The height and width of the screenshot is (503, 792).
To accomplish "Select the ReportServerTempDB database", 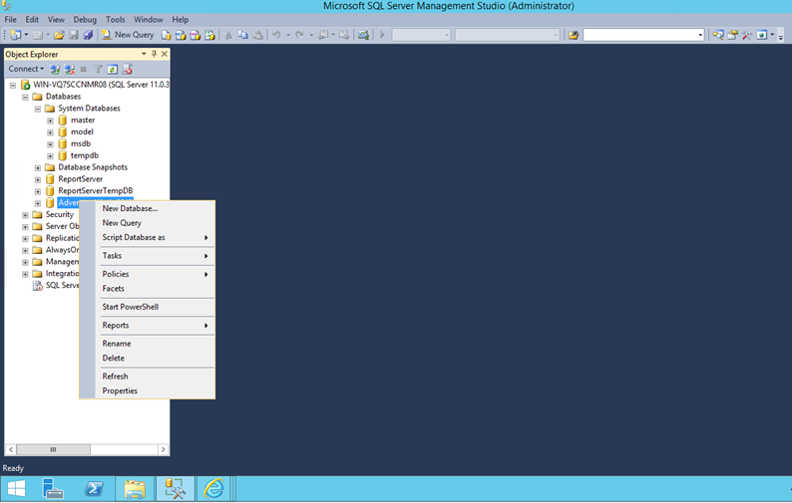I will click(x=95, y=191).
